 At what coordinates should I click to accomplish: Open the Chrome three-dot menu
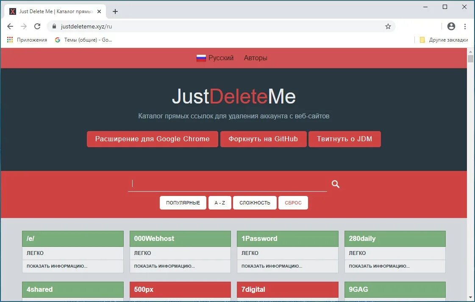pyautogui.click(x=465, y=26)
